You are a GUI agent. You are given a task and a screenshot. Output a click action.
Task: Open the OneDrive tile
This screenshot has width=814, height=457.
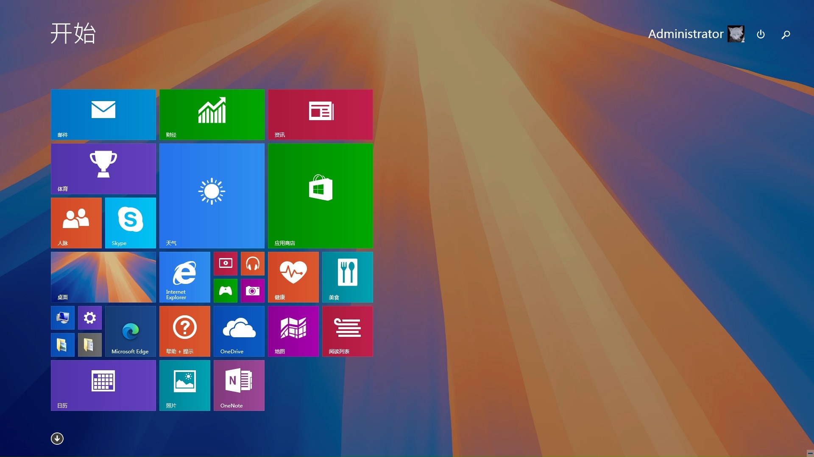click(239, 331)
